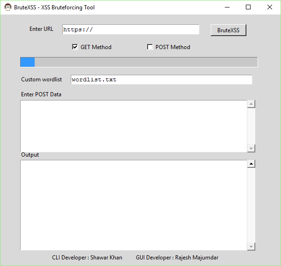Minimize the BruteXSS window
Viewport: 281px width, 266px height.
point(227,7)
